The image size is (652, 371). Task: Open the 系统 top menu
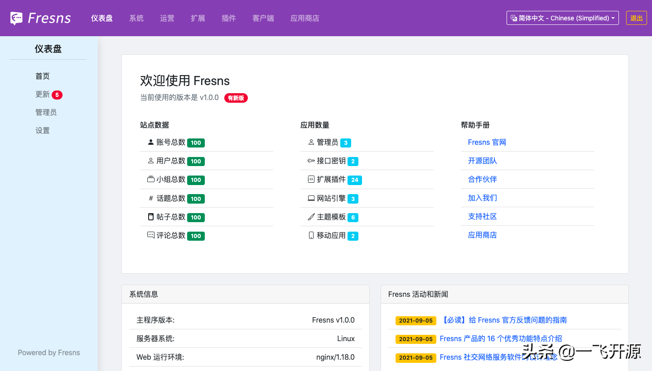point(136,18)
